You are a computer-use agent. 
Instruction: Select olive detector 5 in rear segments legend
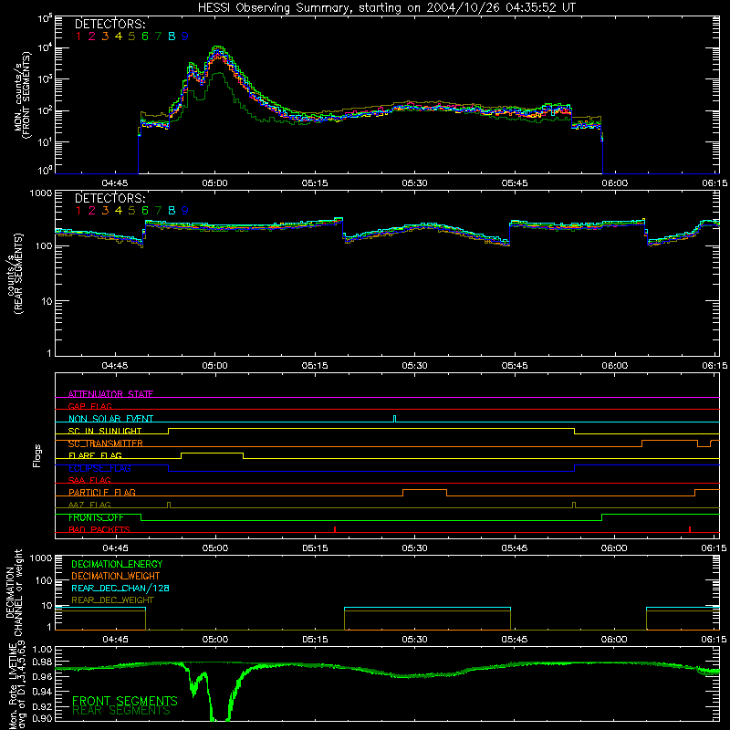point(131,211)
